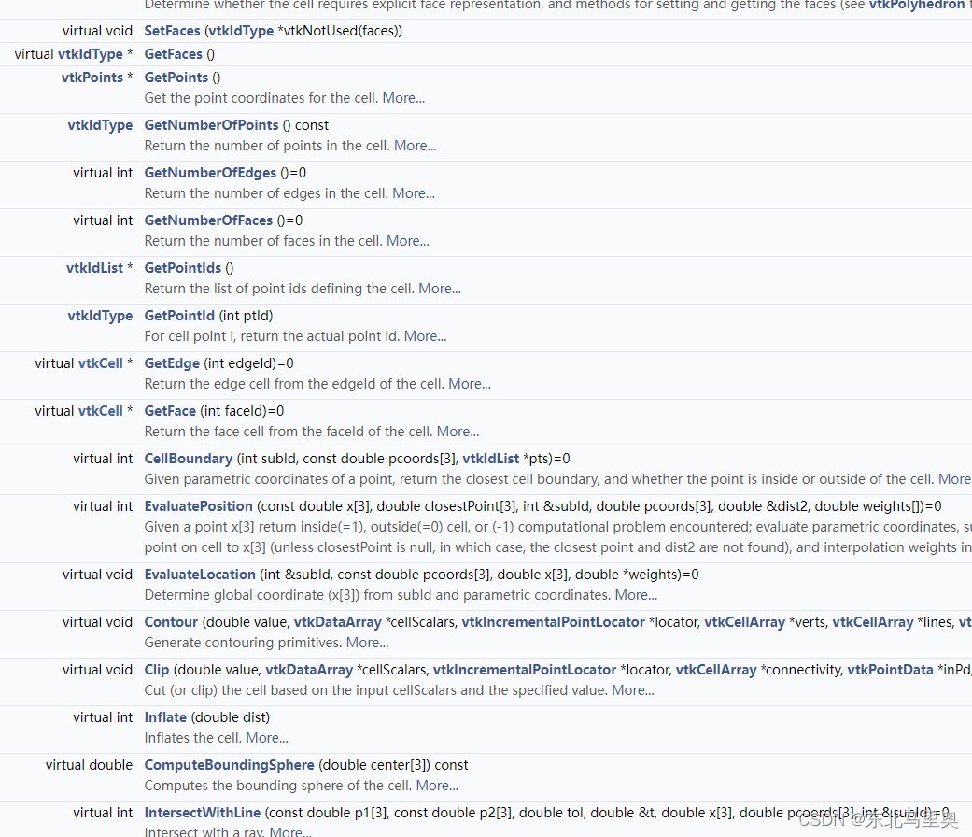Open vtkIncrementalPointLocator link in Clip parameters
This screenshot has height=837, width=972.
tap(525, 671)
